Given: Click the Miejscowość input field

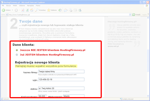Looking at the screenshot, I should [x=74, y=96].
